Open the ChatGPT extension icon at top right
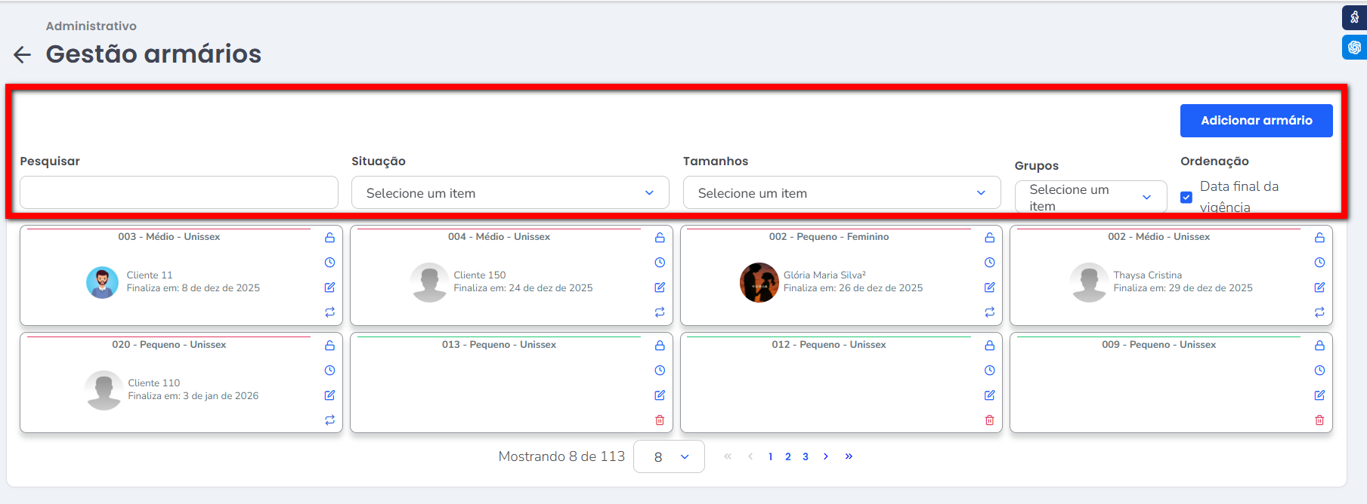1367x504 pixels. click(x=1354, y=47)
